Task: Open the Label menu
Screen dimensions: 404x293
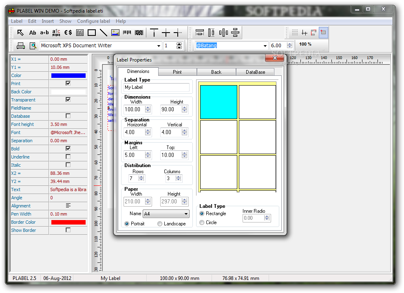Action: tap(16, 21)
